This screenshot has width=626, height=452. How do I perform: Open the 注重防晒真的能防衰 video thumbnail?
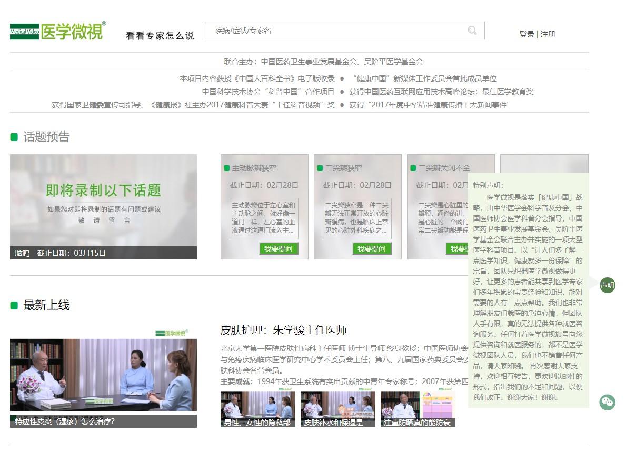click(x=418, y=409)
